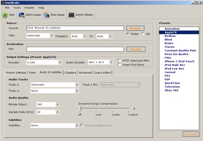This screenshot has width=203, height=141.
Task: Click the Add to Queue icon
Action: point(21,15)
